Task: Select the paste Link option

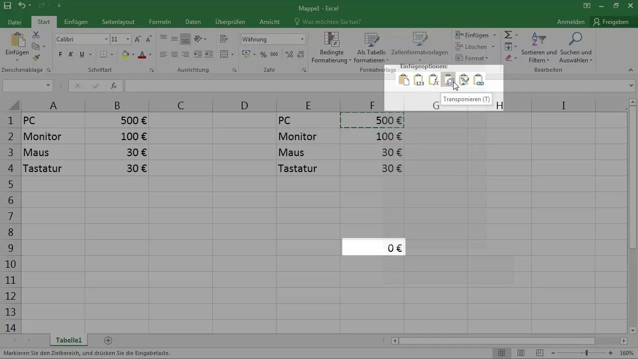Action: pos(478,80)
